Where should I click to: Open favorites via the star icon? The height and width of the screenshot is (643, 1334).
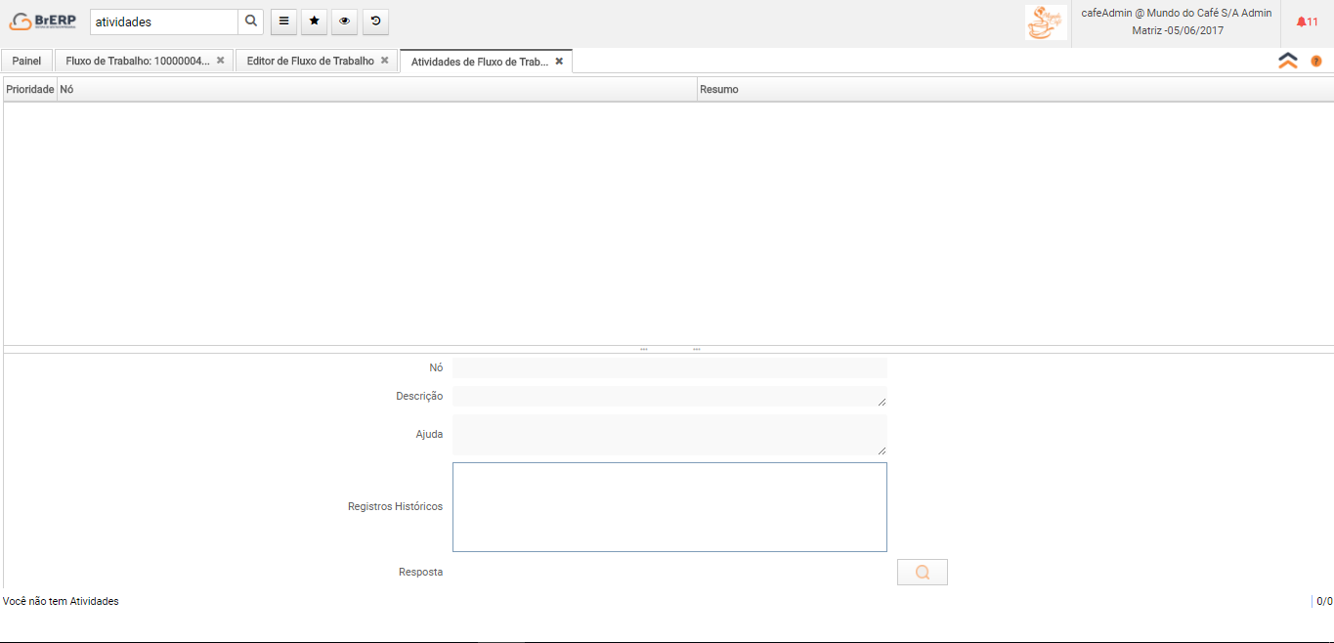[314, 21]
